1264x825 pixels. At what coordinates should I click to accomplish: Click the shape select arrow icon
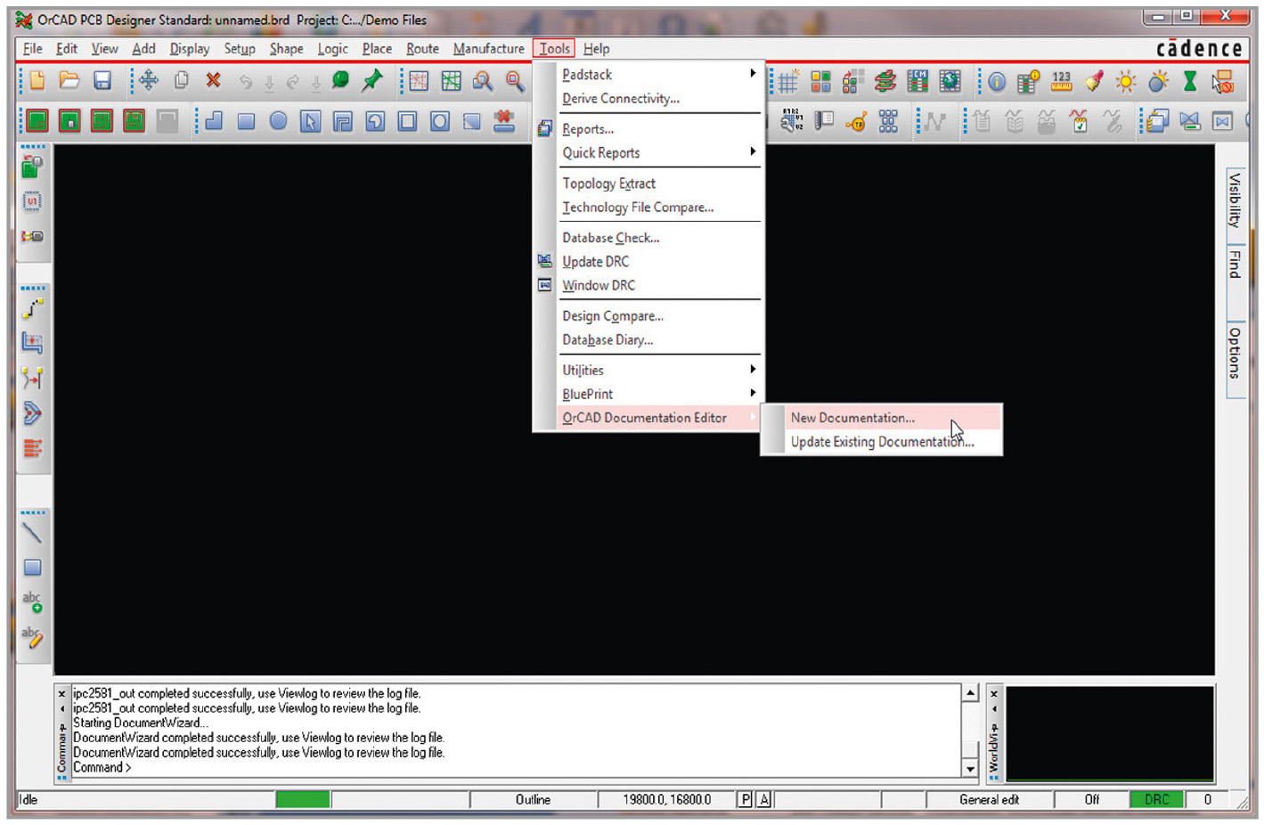(x=310, y=121)
